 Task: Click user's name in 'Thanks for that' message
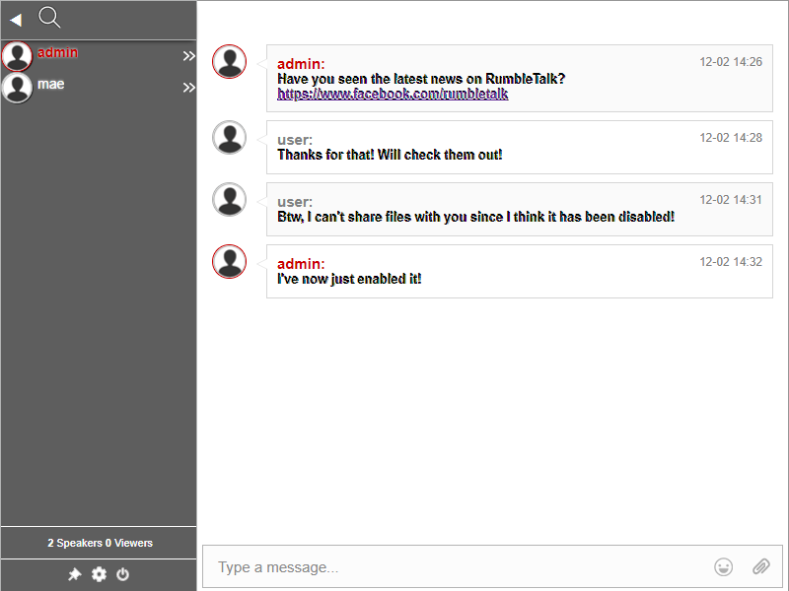(294, 140)
